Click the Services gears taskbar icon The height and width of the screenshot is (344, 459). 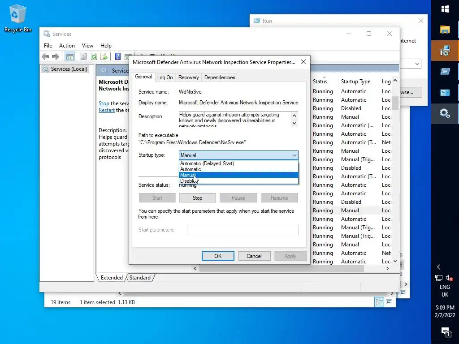445,113
